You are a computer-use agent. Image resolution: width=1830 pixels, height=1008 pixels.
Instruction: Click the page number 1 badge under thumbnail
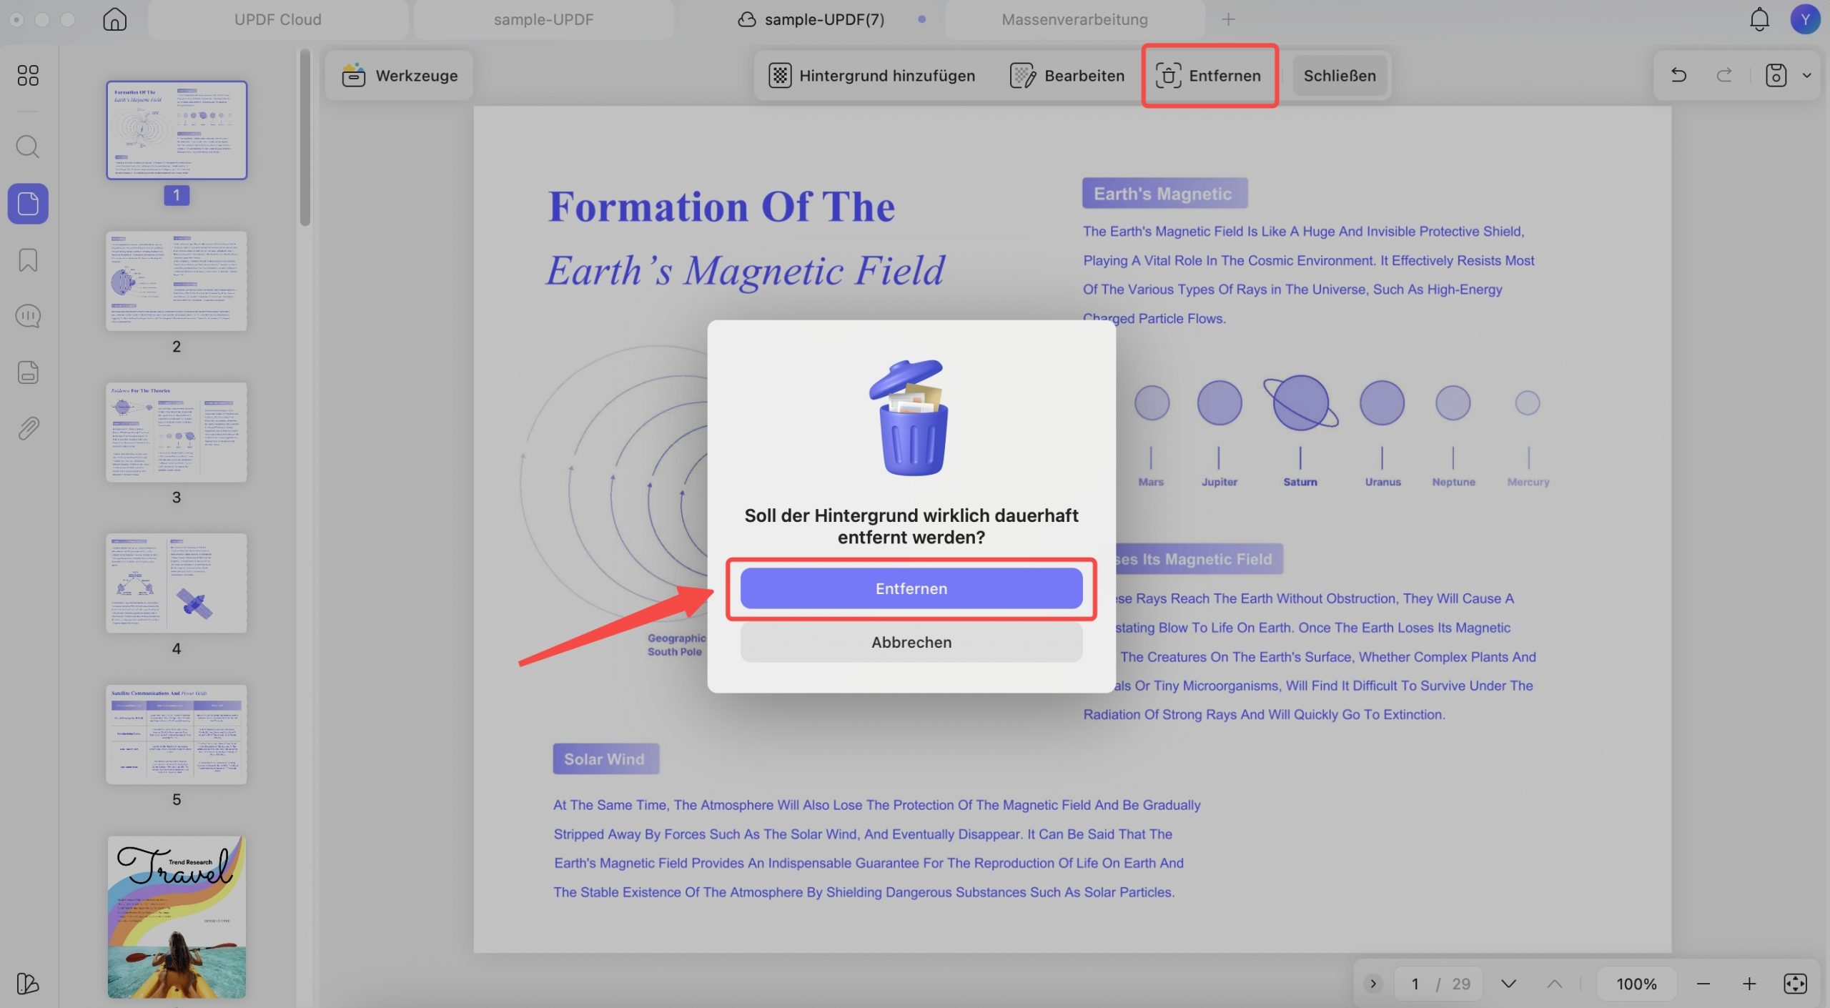(177, 195)
